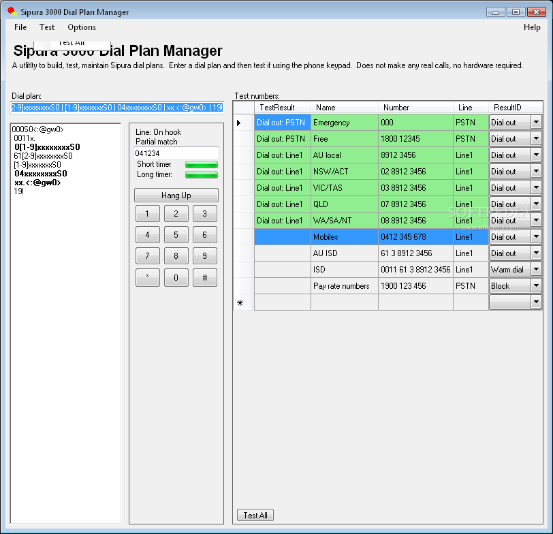
Task: Click the Dial plan input field
Action: [116, 108]
